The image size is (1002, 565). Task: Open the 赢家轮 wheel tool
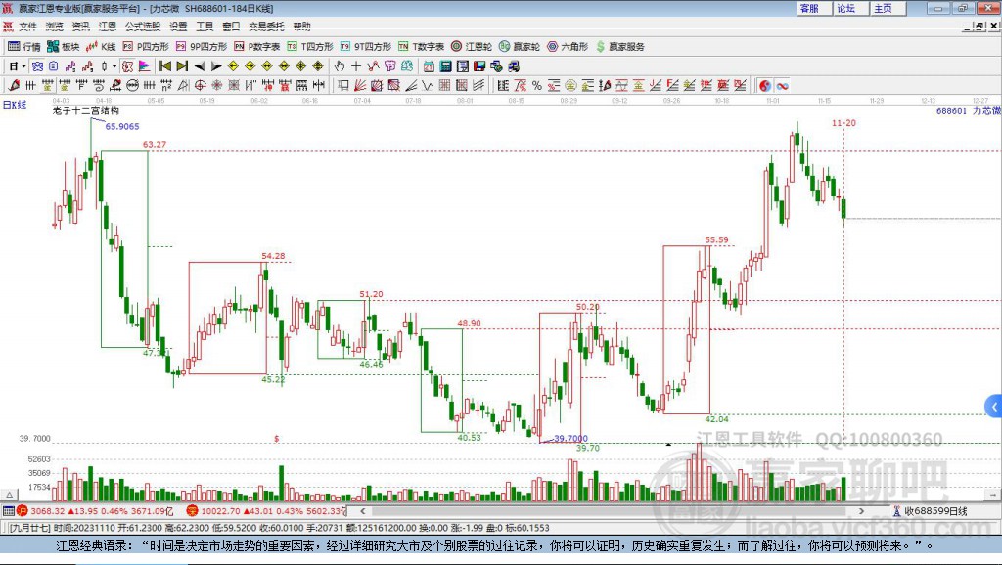click(x=520, y=47)
